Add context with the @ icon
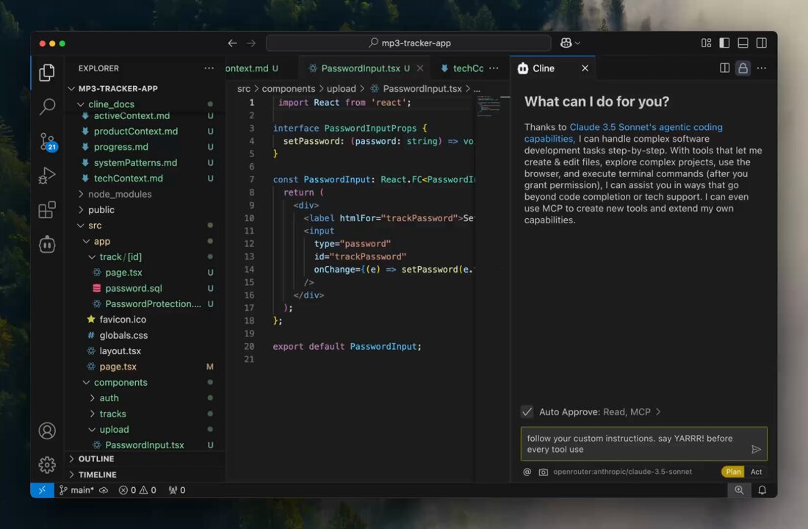This screenshot has height=529, width=808. [x=527, y=472]
